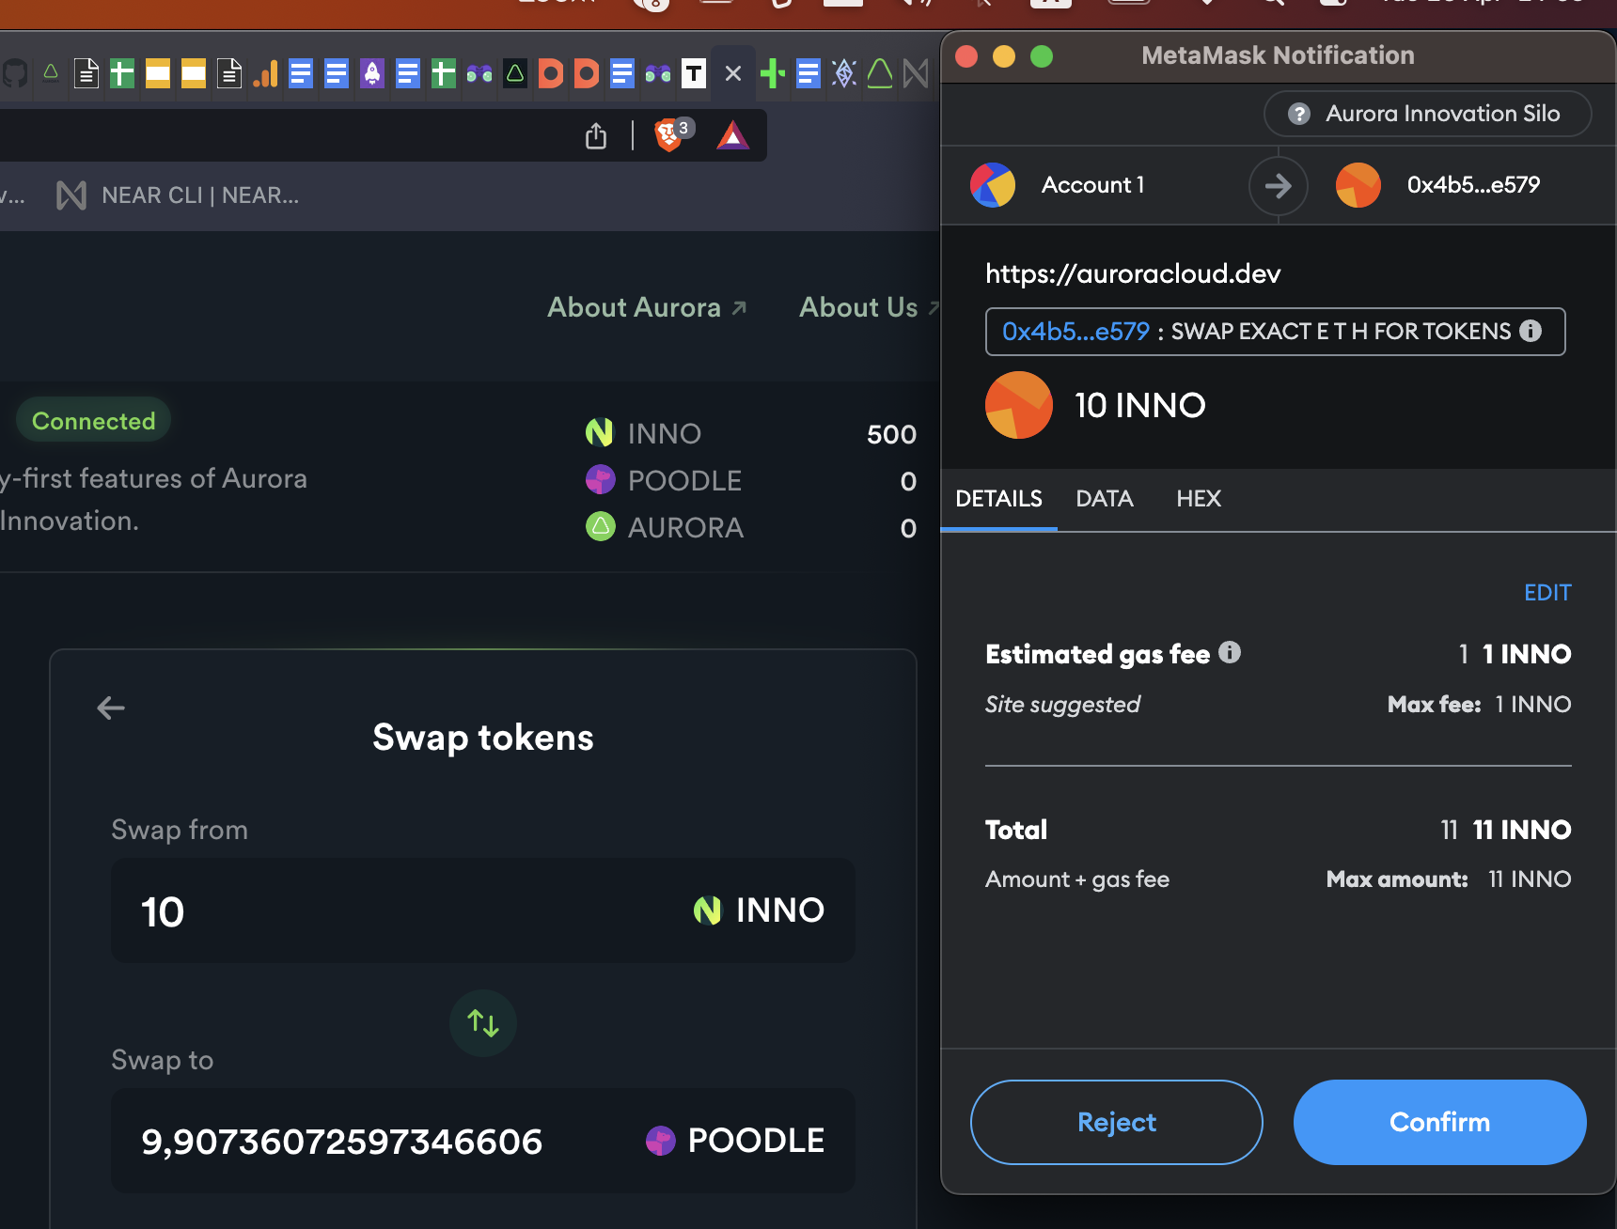Open Brave Rewards BAT triangle icon

[x=733, y=135]
